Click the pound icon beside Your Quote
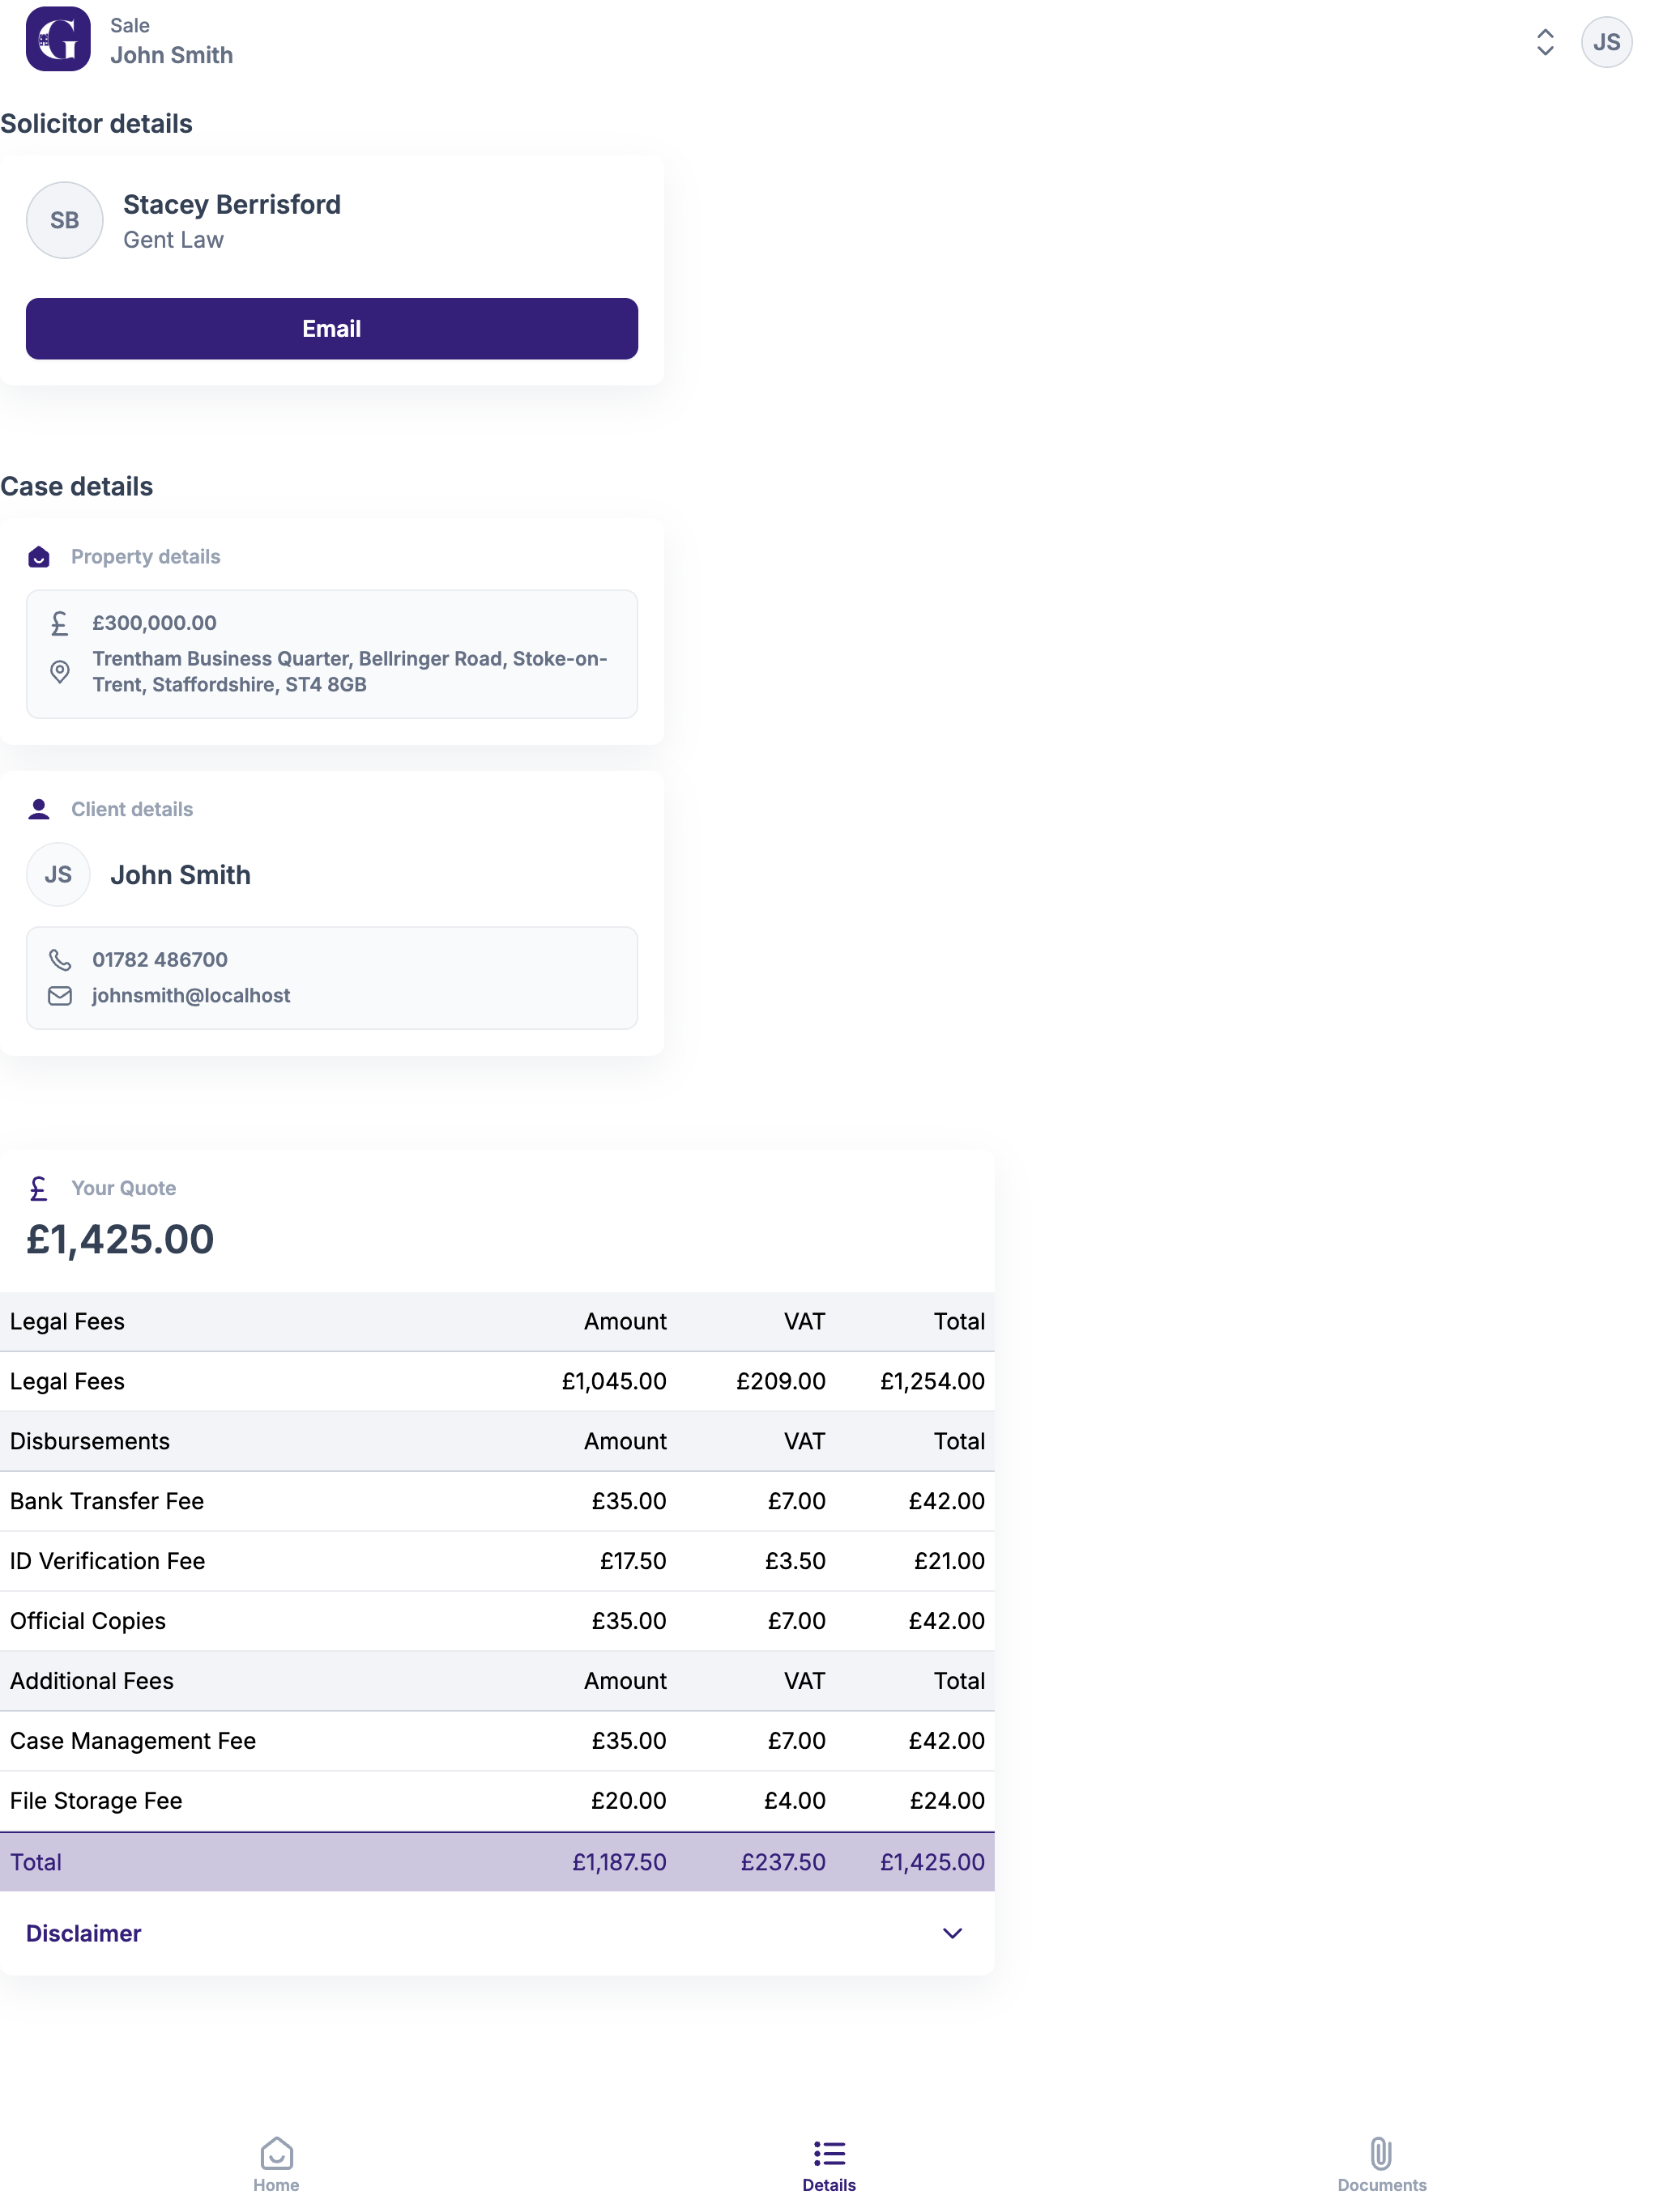The width and height of the screenshot is (1659, 2212). tap(39, 1189)
